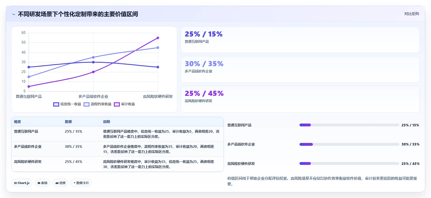Viewport: 431px width, 198px height.
Task: Select 高风险软硬件研发 in the table's third row
Action: pos(28,162)
